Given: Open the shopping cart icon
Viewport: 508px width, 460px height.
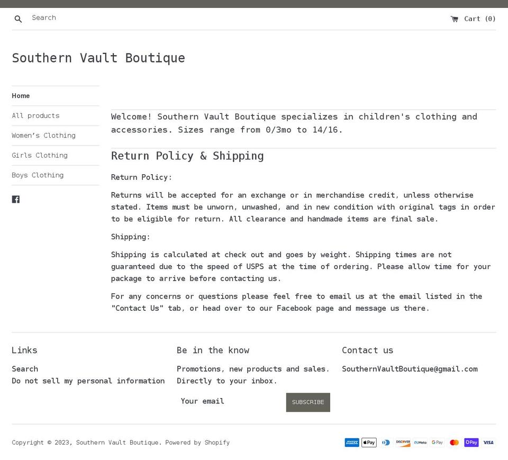Looking at the screenshot, I should (x=456, y=19).
